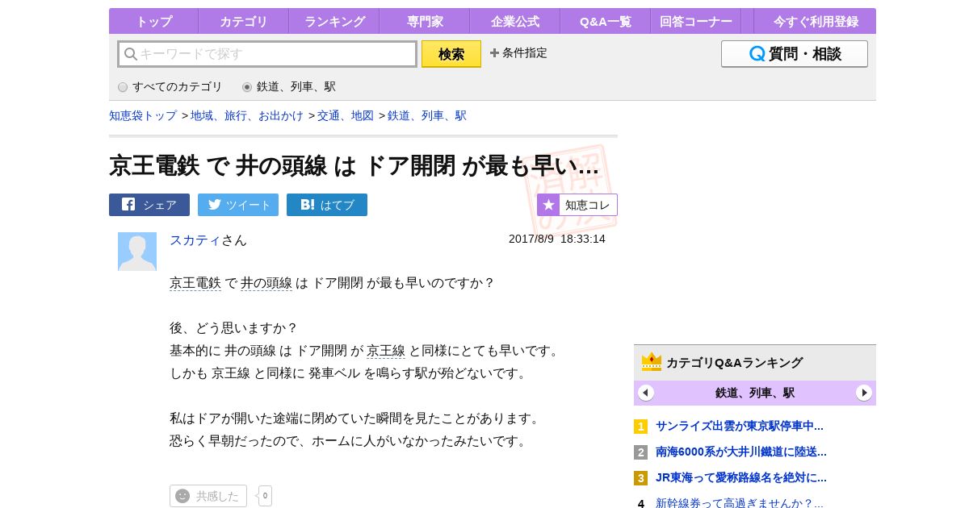The height and width of the screenshot is (508, 969).
Task: Click the Twitter bird icon
Action: tap(214, 204)
